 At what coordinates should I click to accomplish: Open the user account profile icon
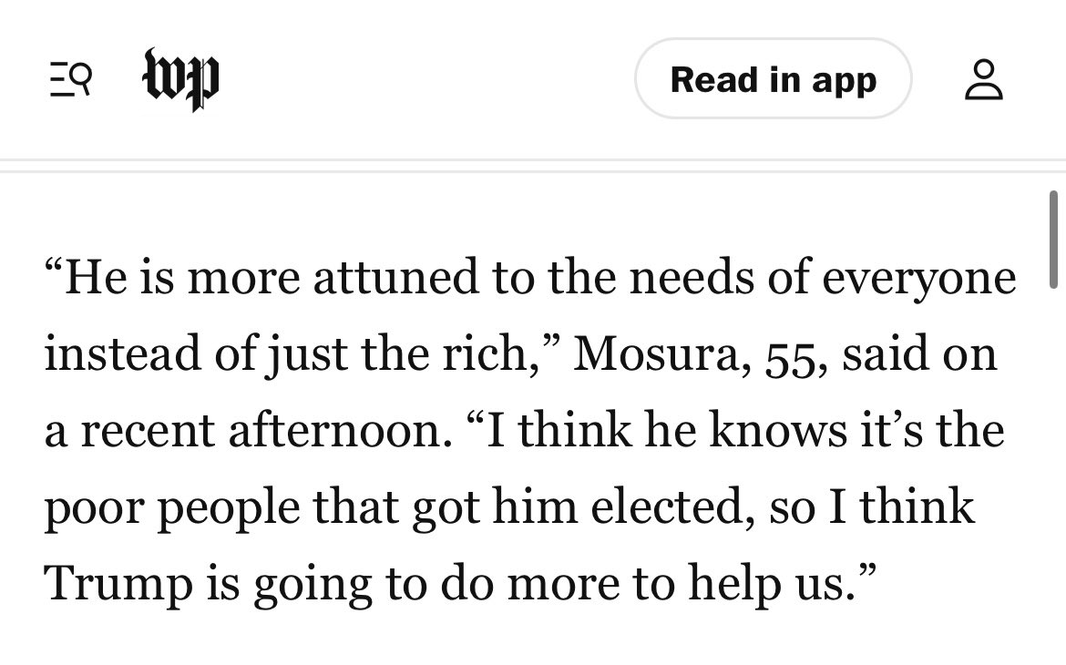(984, 79)
